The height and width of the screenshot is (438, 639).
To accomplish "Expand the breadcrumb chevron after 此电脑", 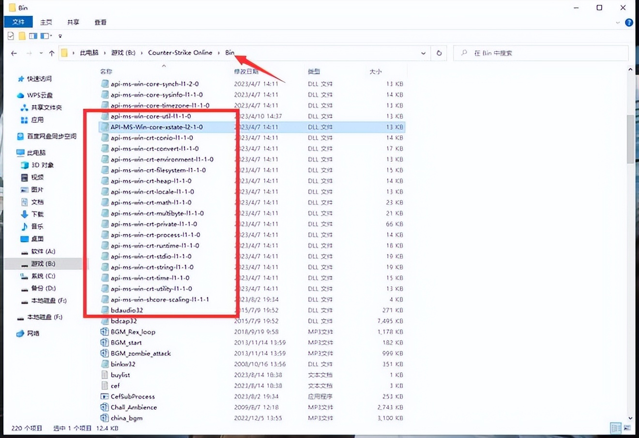I will coord(104,53).
